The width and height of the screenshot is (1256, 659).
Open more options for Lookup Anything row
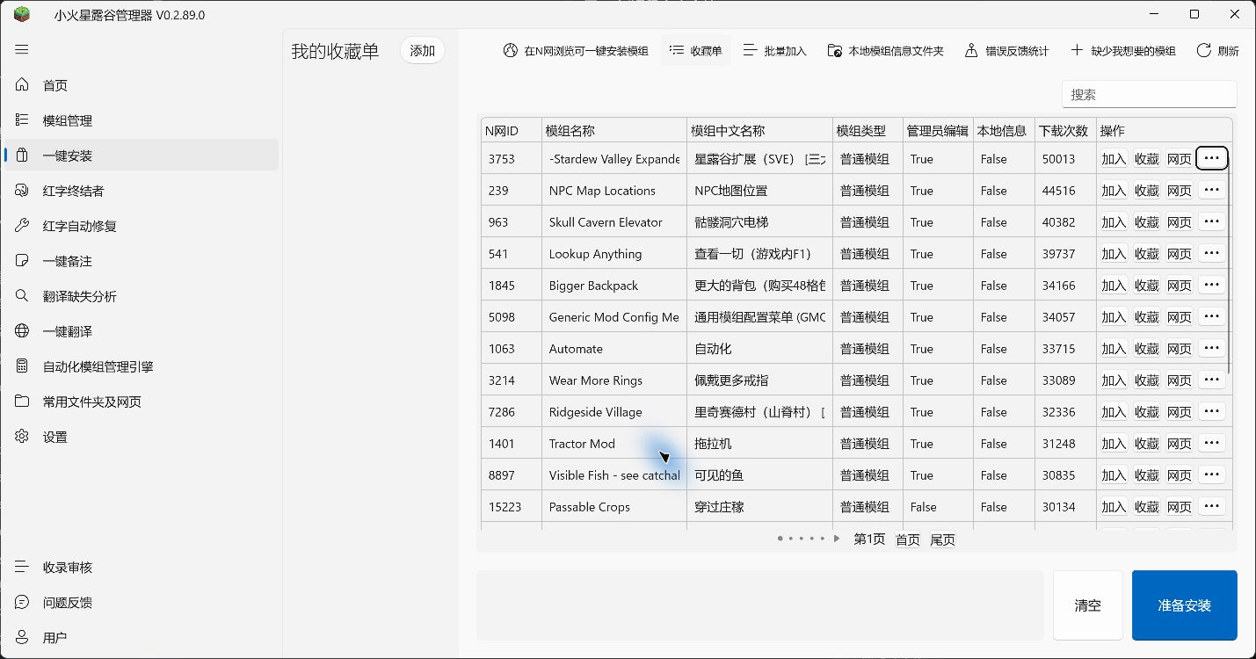point(1211,253)
